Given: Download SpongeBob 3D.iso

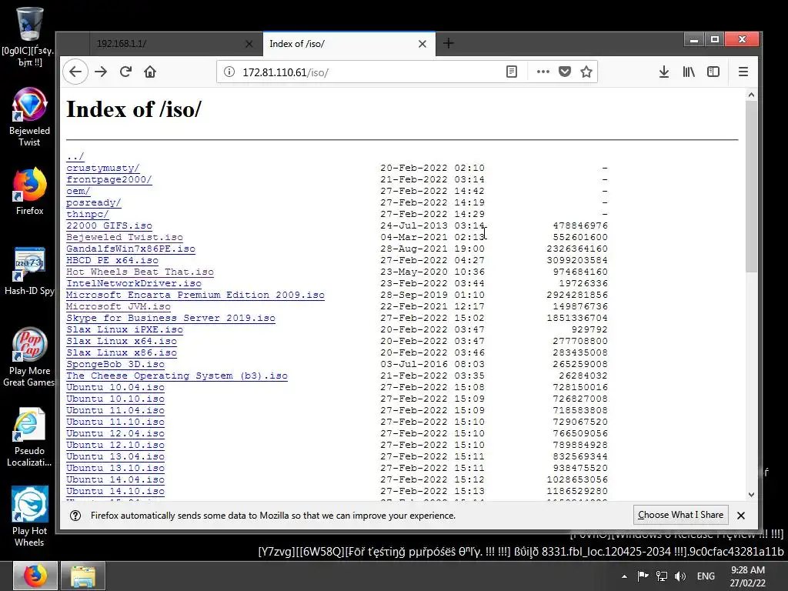Looking at the screenshot, I should click(x=115, y=364).
